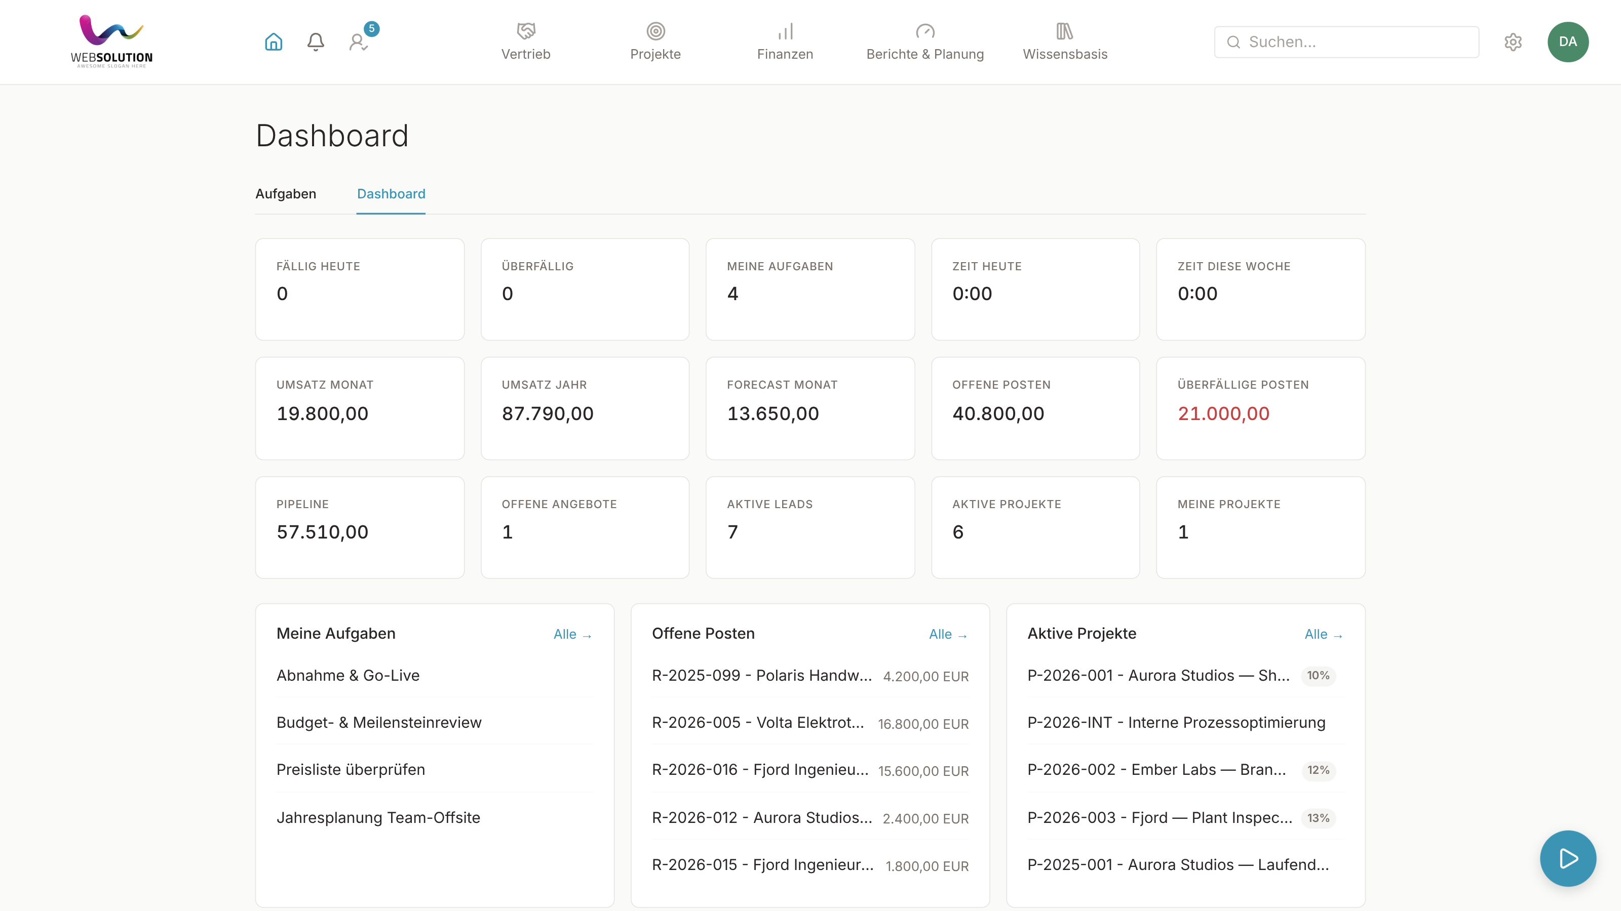This screenshot has width=1621, height=911.
Task: Open the DA user avatar menu
Action: coord(1567,42)
